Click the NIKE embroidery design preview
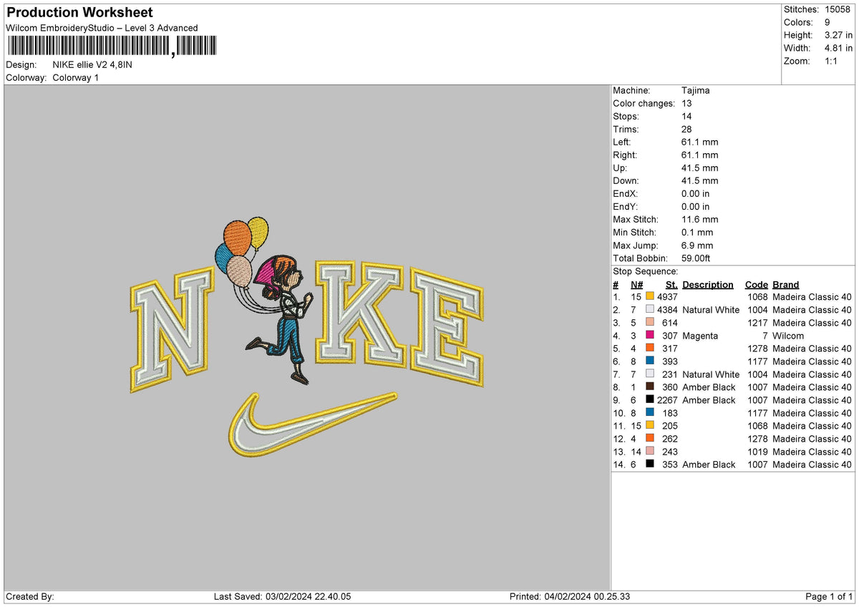Image resolution: width=859 pixels, height=607 pixels. pos(307,339)
